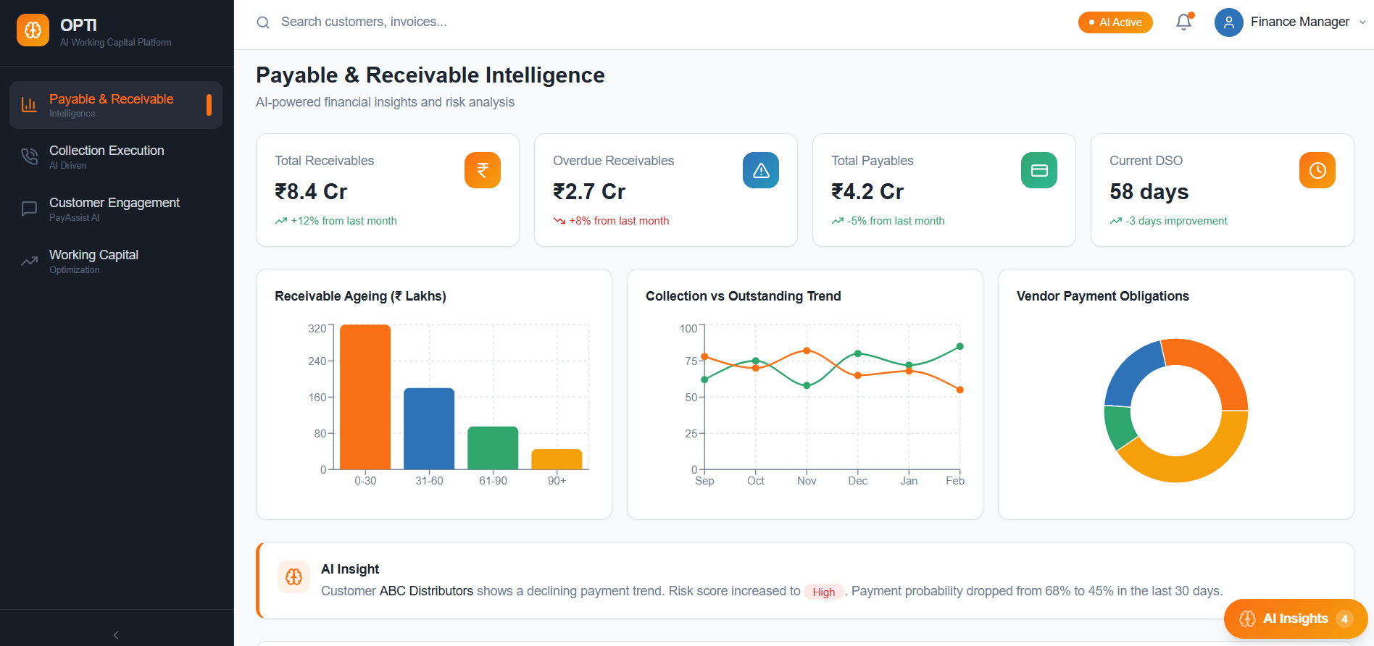Click the orange line Nov data point

(807, 351)
